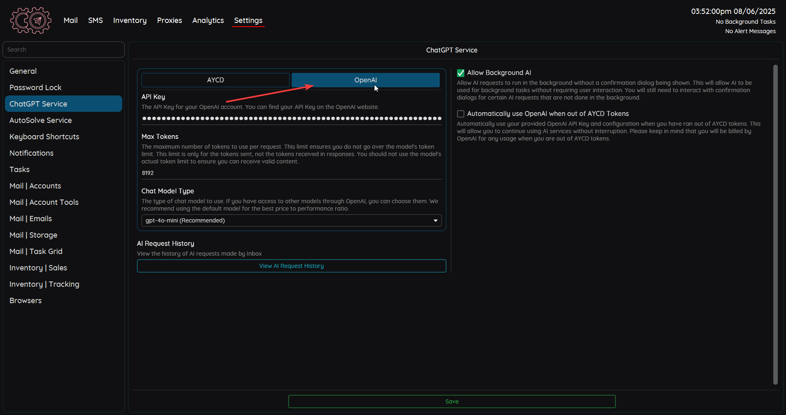Screen dimensions: 786x415
Task: Open the Mail menu
Action: (70, 20)
